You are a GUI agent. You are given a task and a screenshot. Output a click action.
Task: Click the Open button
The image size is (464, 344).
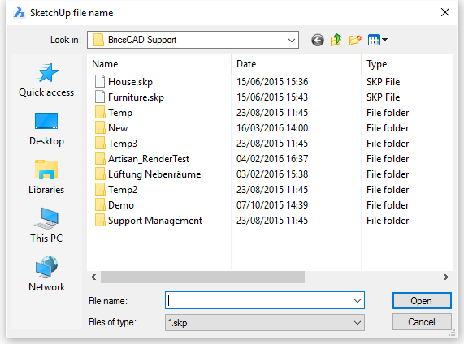[422, 301]
